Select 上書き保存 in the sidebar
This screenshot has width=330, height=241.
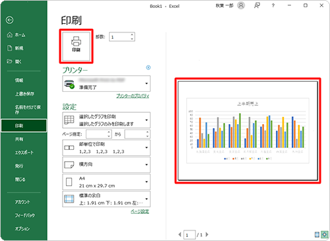click(x=24, y=94)
